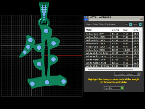This screenshot has height=109, width=145.
Task: Select the jump ring on the pendant
Action: coord(44,22)
